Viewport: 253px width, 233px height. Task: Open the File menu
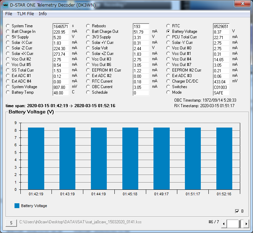coord(9,14)
